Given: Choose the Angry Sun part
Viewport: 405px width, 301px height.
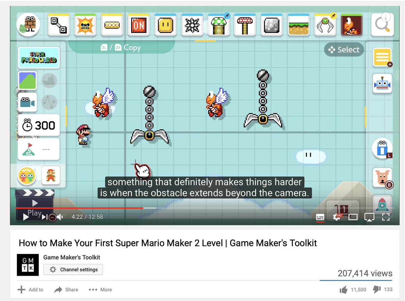Looking at the screenshot, I should (x=85, y=25).
